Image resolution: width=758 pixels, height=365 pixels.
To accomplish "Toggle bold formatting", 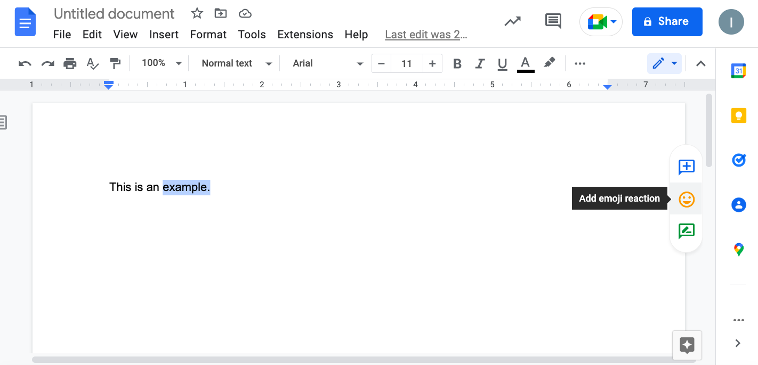I will coord(457,63).
